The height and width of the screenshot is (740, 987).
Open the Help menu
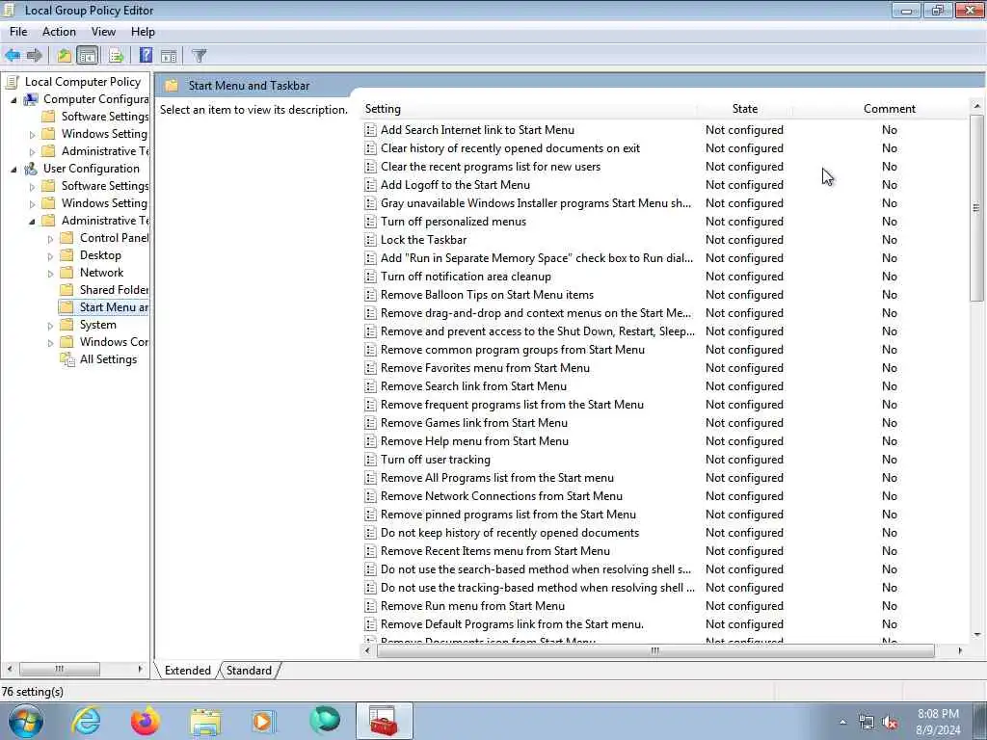click(143, 32)
